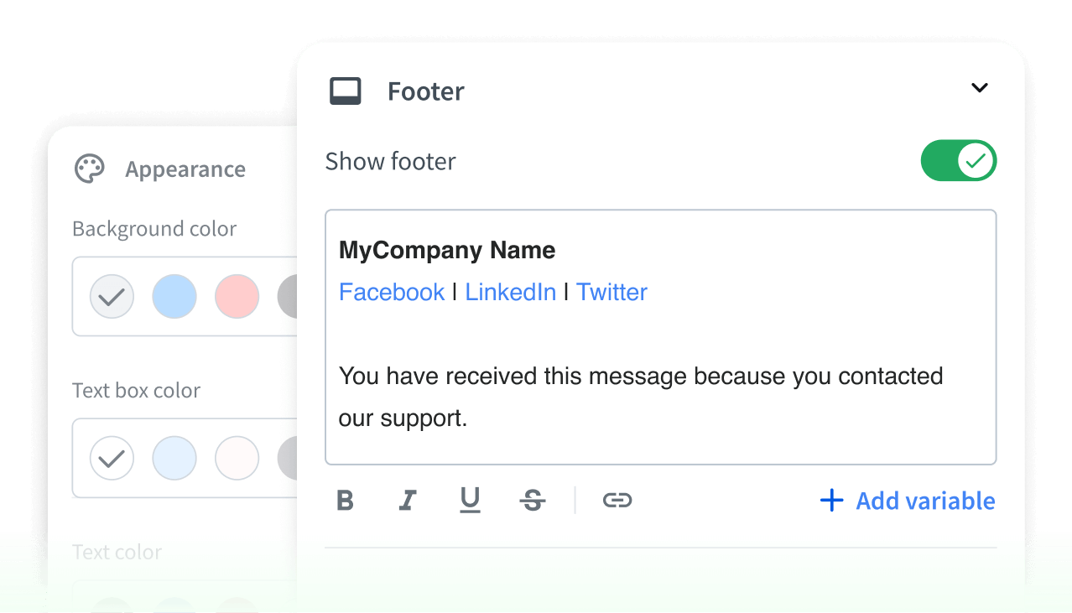Select the blue background color swatch

(174, 297)
